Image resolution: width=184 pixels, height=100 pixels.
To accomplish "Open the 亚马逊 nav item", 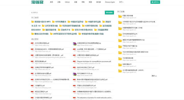I will 98,2.
